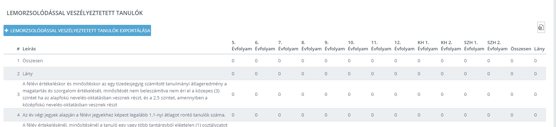Click Lemorzsolódással veszélyeztetett tanulók exportálása button
The height and width of the screenshot is (127, 556).
pos(77,30)
